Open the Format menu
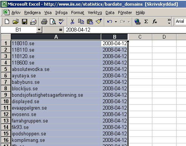 [x=77, y=13]
